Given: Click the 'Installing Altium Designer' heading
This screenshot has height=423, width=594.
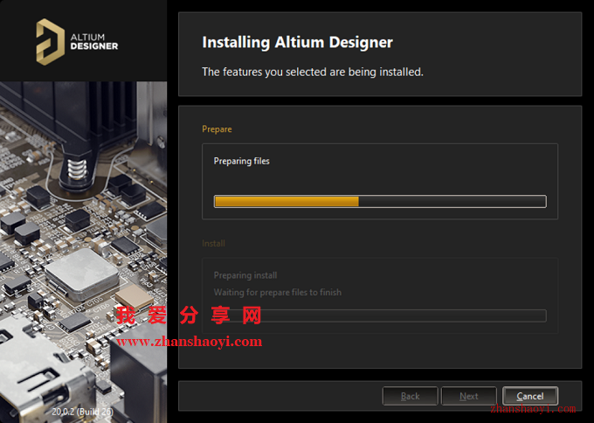Looking at the screenshot, I should [297, 42].
